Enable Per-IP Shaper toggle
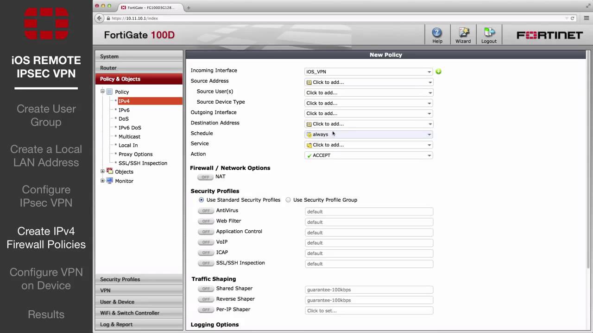 (x=206, y=309)
